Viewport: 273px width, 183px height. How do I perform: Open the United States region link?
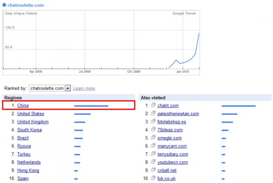point(31,114)
